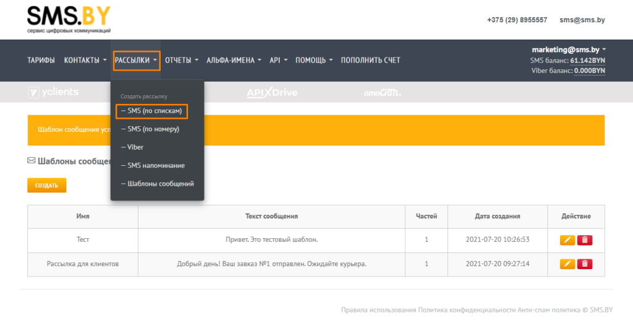
Task: Choose Viber in the Рассылки menu
Action: 132,147
